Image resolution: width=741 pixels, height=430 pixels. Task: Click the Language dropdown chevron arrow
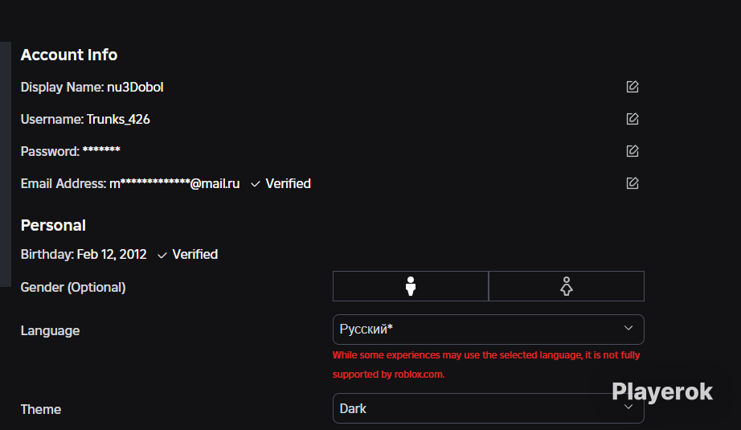(x=628, y=328)
